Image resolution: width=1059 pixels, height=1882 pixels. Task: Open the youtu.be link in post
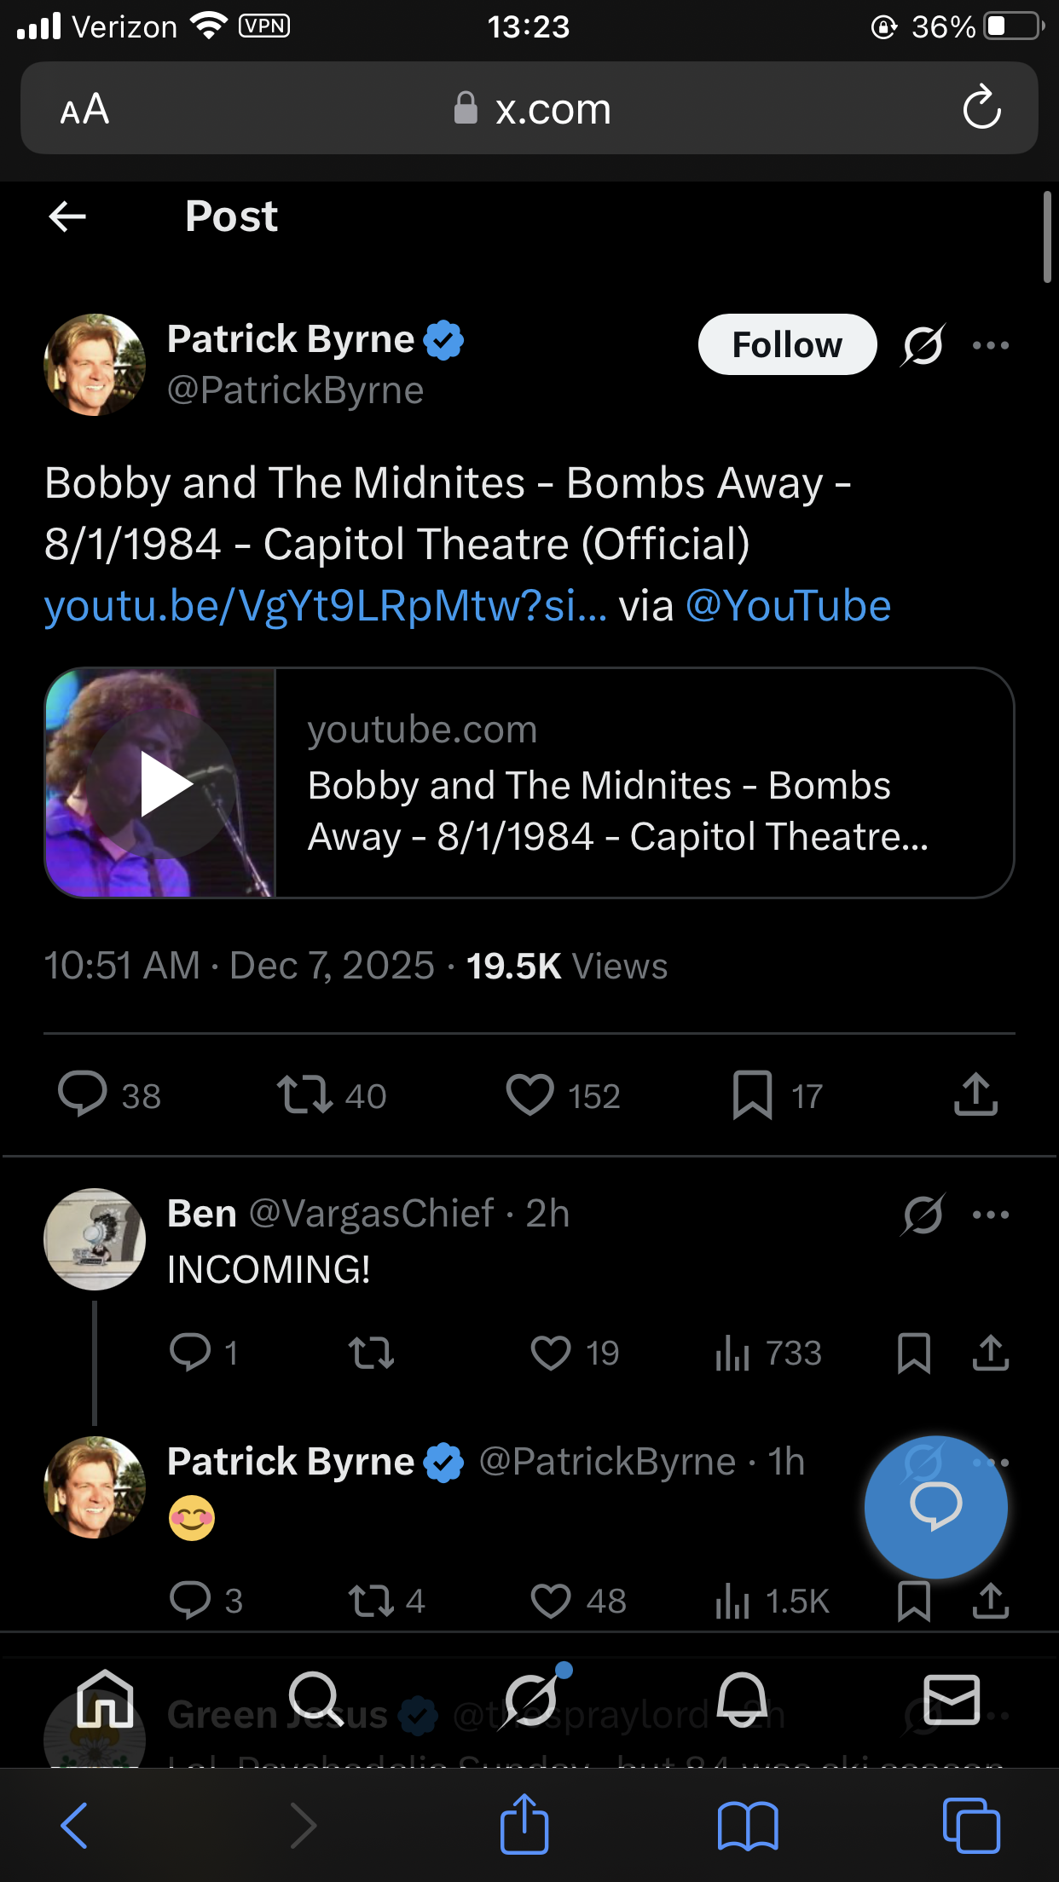coord(326,606)
